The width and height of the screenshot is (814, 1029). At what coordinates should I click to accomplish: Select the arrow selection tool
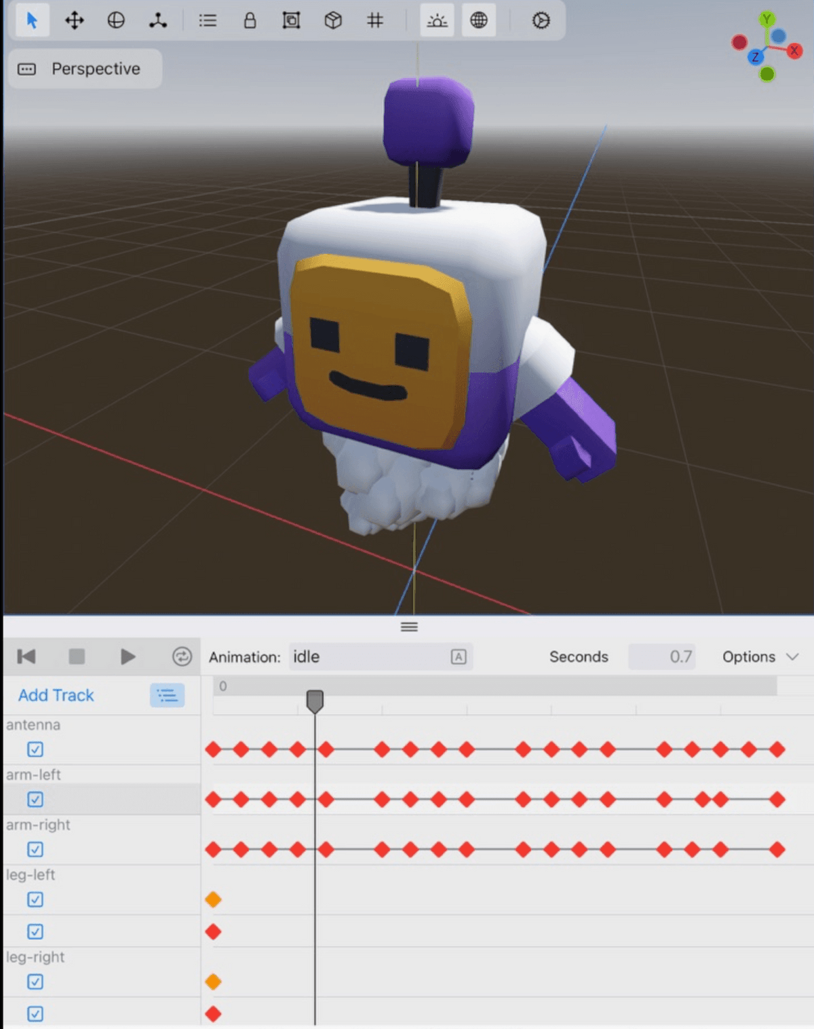31,20
